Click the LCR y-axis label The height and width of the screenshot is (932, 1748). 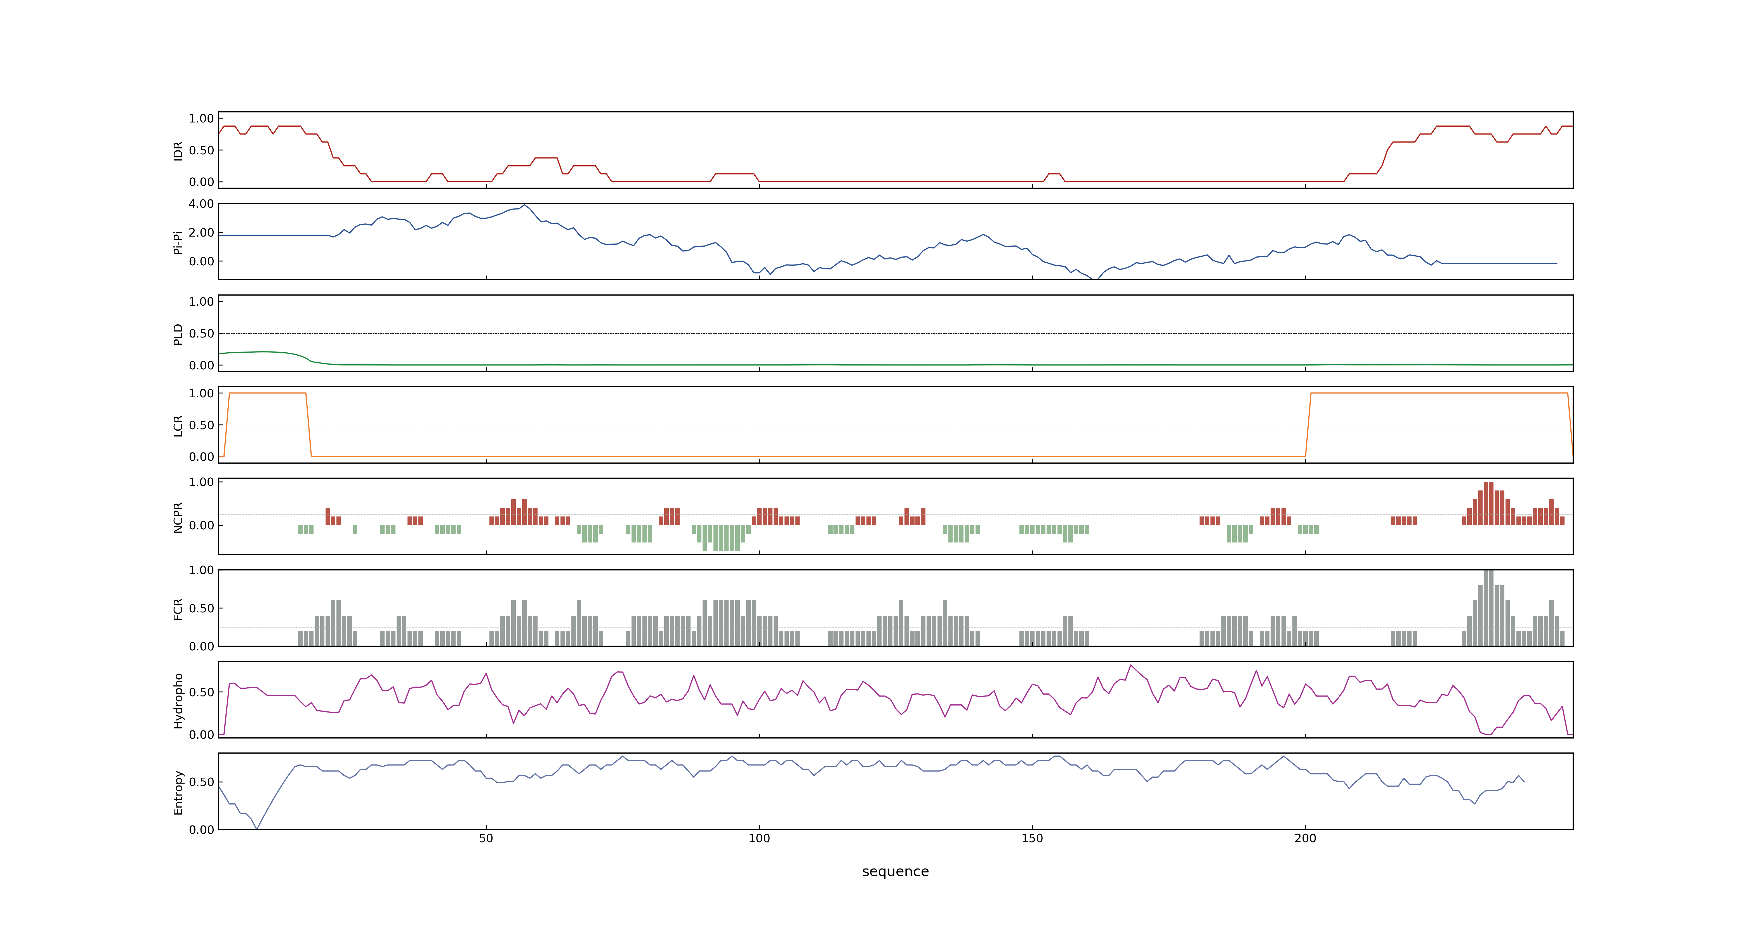point(178,425)
